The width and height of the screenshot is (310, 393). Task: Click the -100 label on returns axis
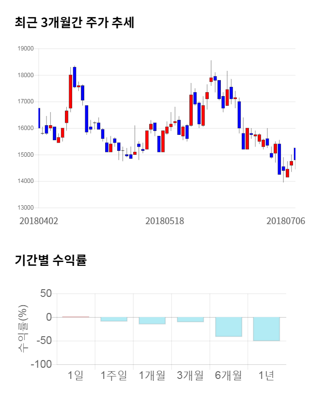[x=41, y=364]
